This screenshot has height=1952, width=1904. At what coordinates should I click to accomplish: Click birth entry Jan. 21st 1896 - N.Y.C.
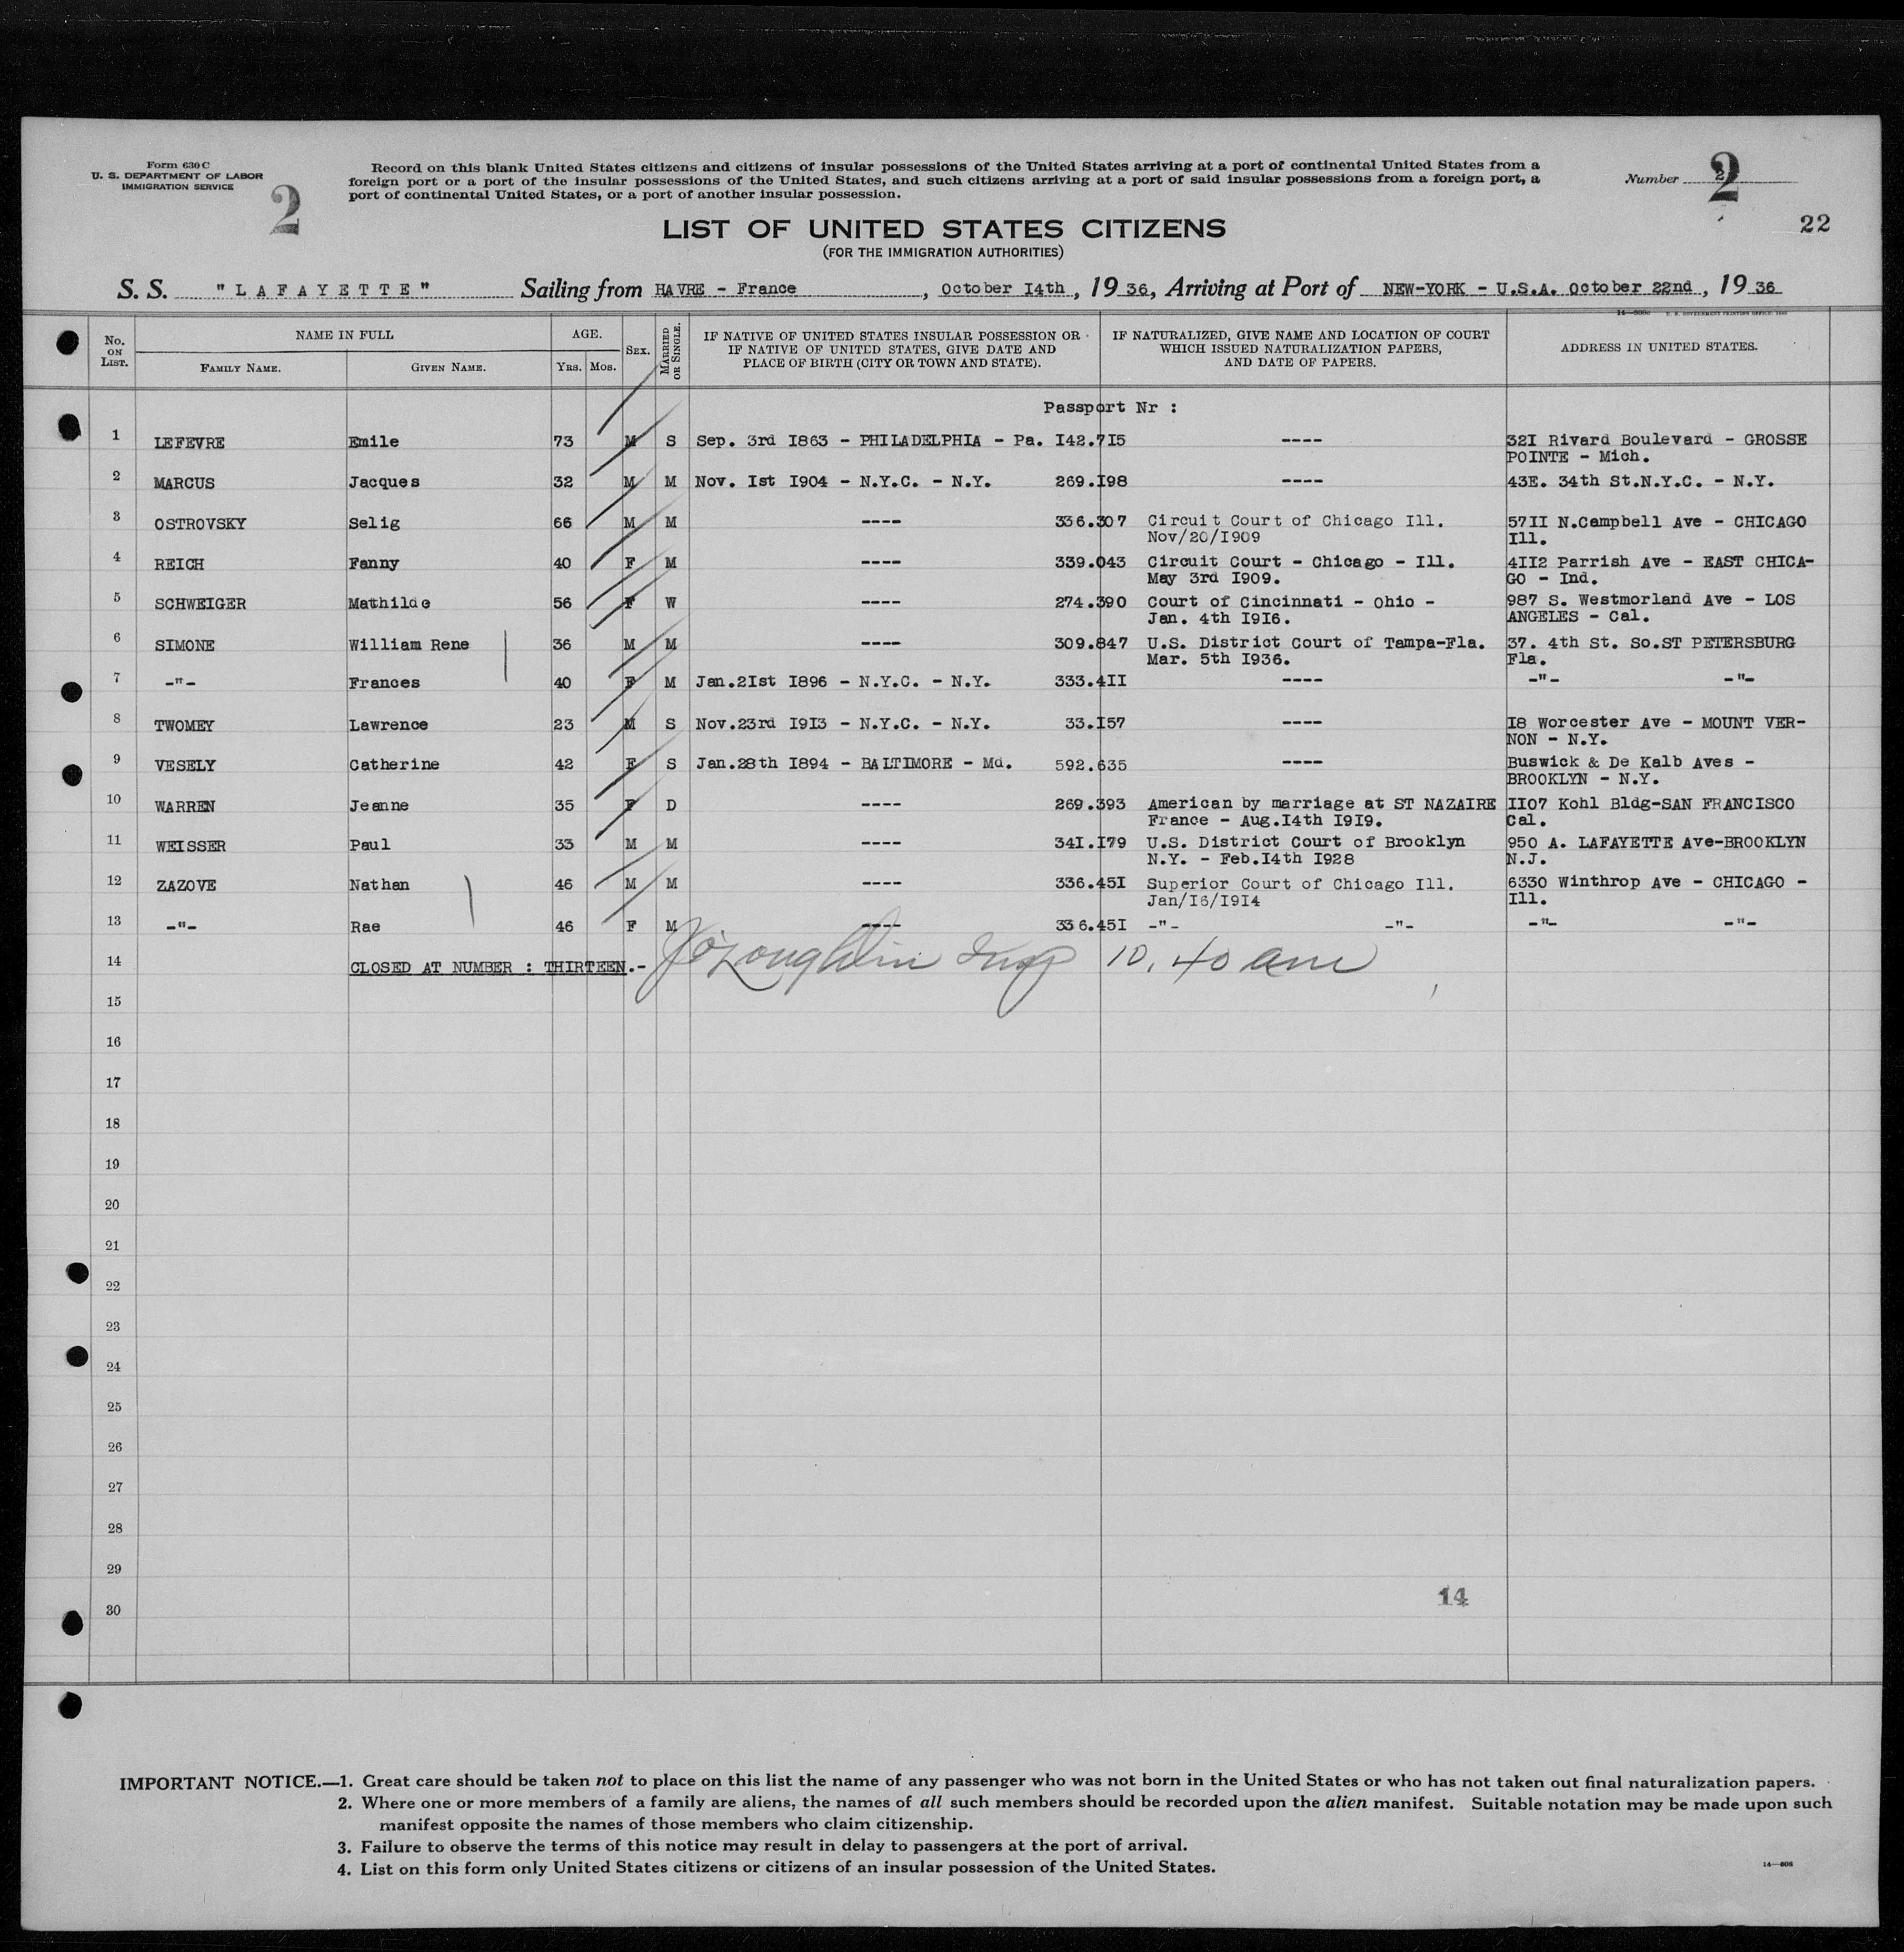842,682
